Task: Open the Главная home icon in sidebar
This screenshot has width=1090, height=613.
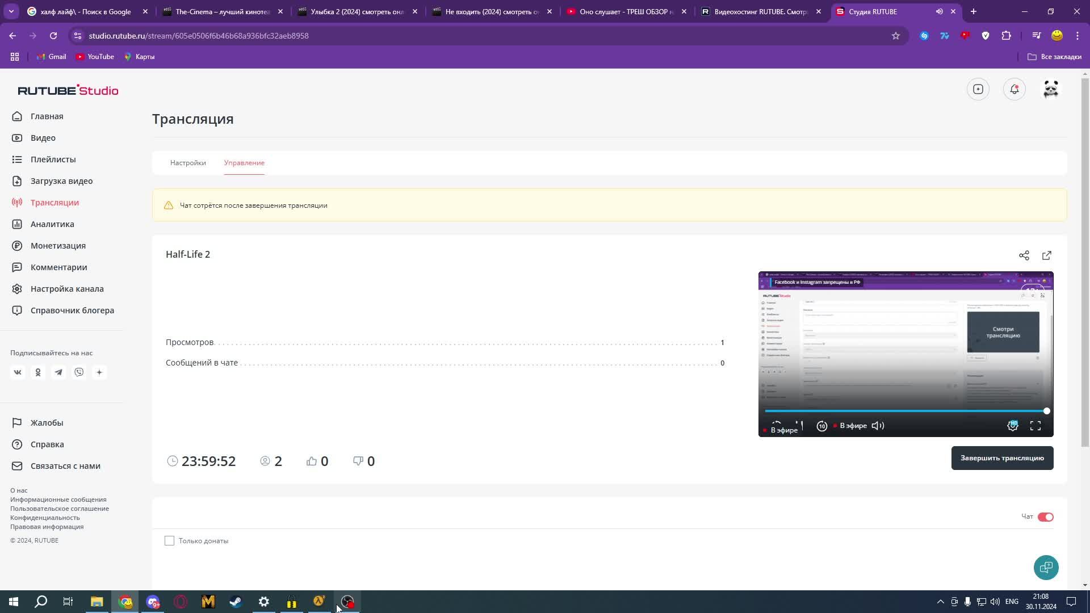Action: 17,116
